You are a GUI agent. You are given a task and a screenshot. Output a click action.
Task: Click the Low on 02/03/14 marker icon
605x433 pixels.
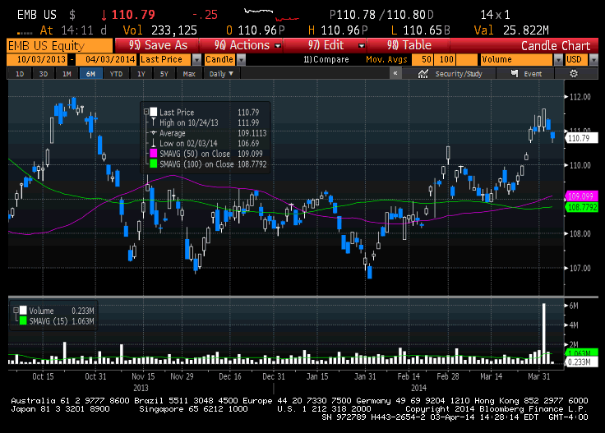pos(153,144)
